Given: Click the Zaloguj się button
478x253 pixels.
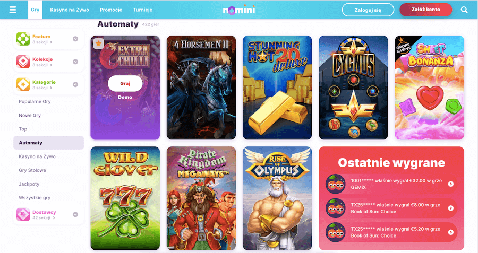Looking at the screenshot, I should [x=368, y=10].
